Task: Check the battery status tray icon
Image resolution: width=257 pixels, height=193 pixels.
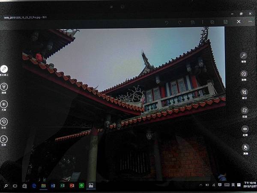Action: pos(207,185)
